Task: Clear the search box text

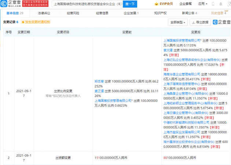Action: point(121,4)
